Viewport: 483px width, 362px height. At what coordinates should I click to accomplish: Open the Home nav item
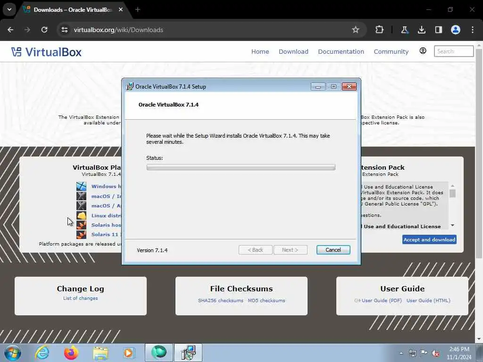[x=260, y=52]
